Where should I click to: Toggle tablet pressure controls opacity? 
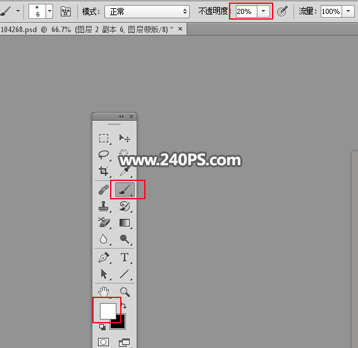pos(283,11)
